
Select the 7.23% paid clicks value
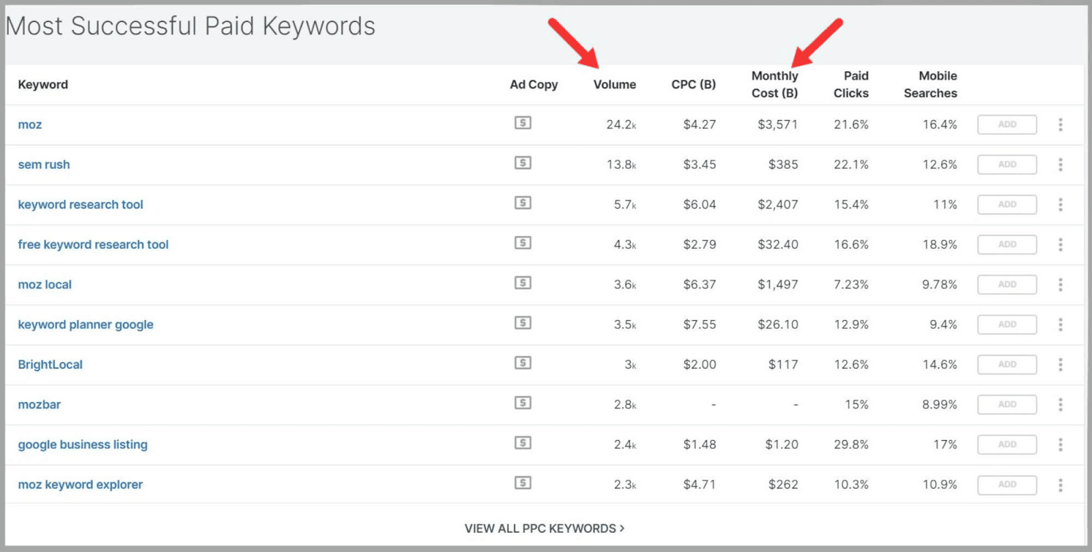point(851,285)
